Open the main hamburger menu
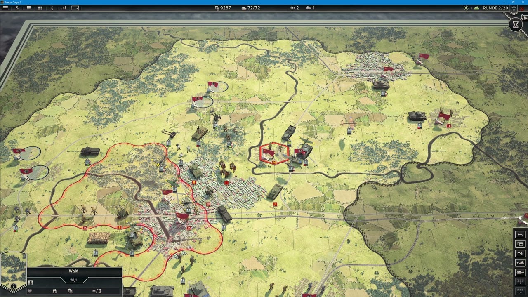The image size is (528, 297). click(5, 8)
